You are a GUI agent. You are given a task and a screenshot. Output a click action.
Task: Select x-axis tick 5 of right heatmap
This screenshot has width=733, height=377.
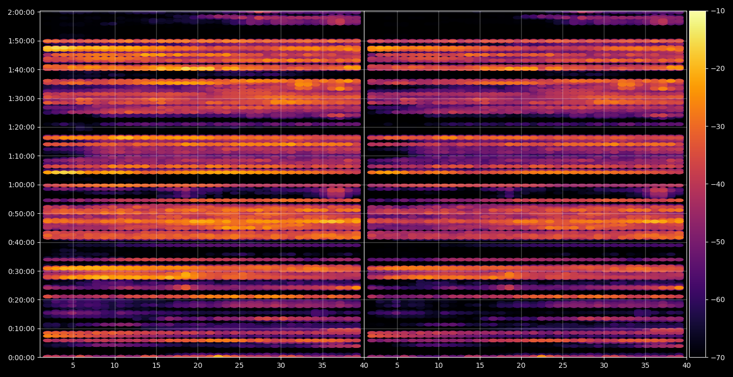click(397, 365)
